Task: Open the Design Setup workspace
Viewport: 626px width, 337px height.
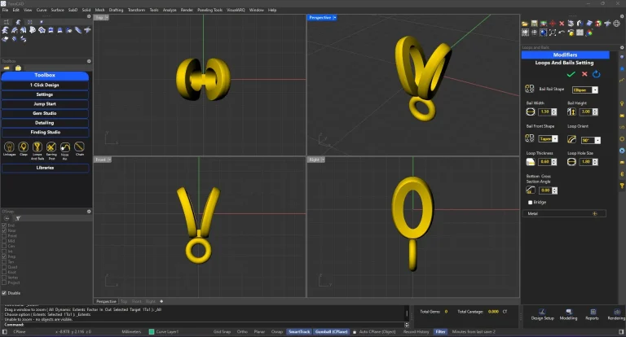Action: [542, 314]
